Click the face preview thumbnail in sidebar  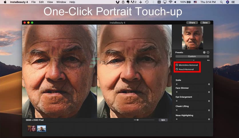192,38
